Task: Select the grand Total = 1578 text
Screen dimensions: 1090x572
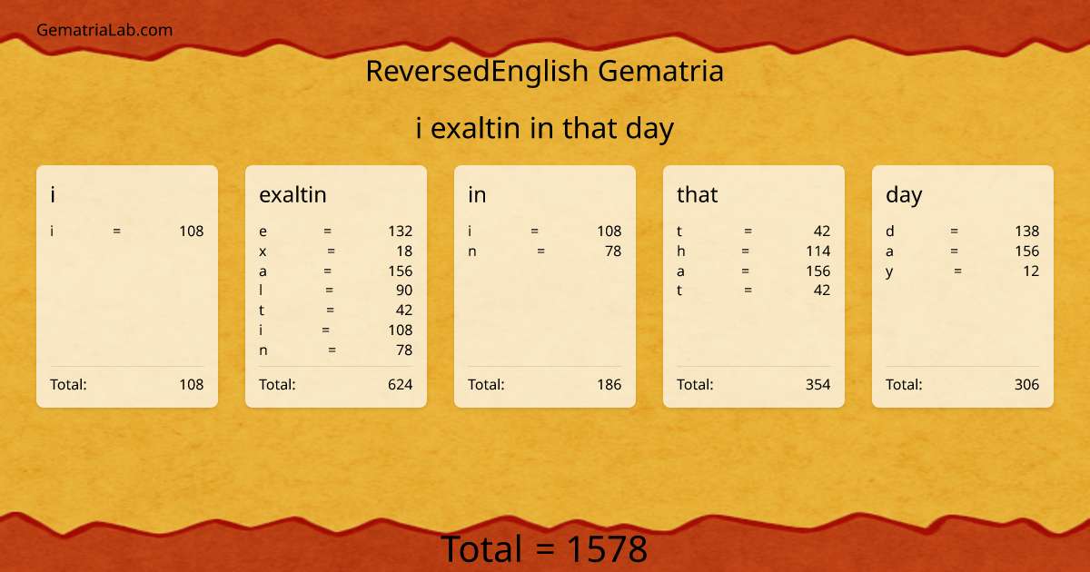Action: (545, 549)
